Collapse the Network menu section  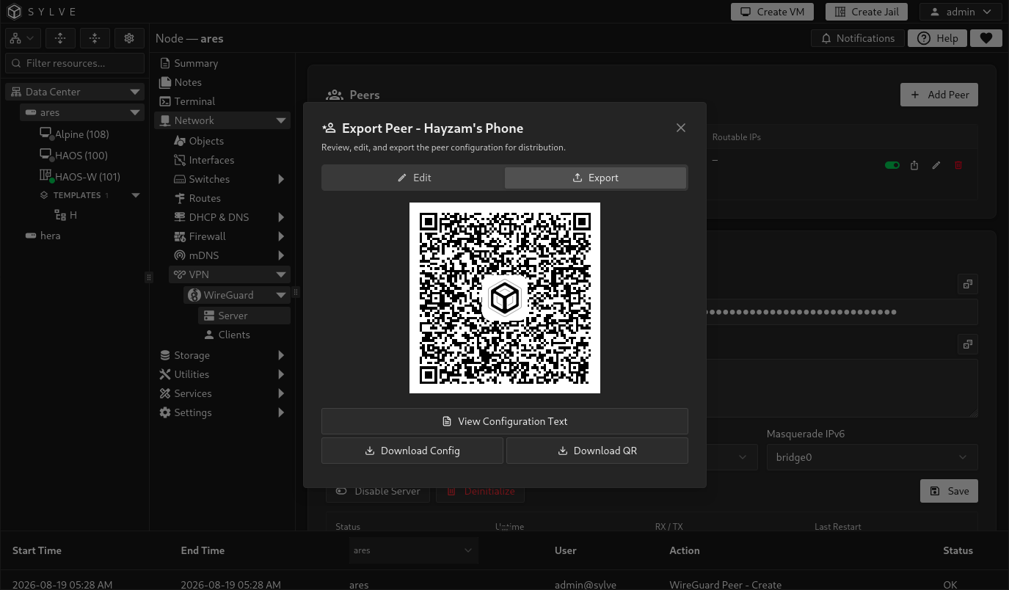(x=281, y=120)
